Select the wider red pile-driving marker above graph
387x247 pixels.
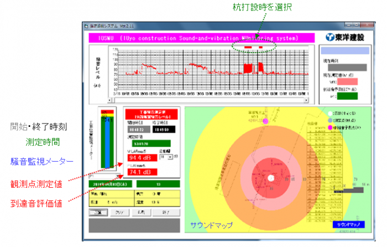point(248,47)
